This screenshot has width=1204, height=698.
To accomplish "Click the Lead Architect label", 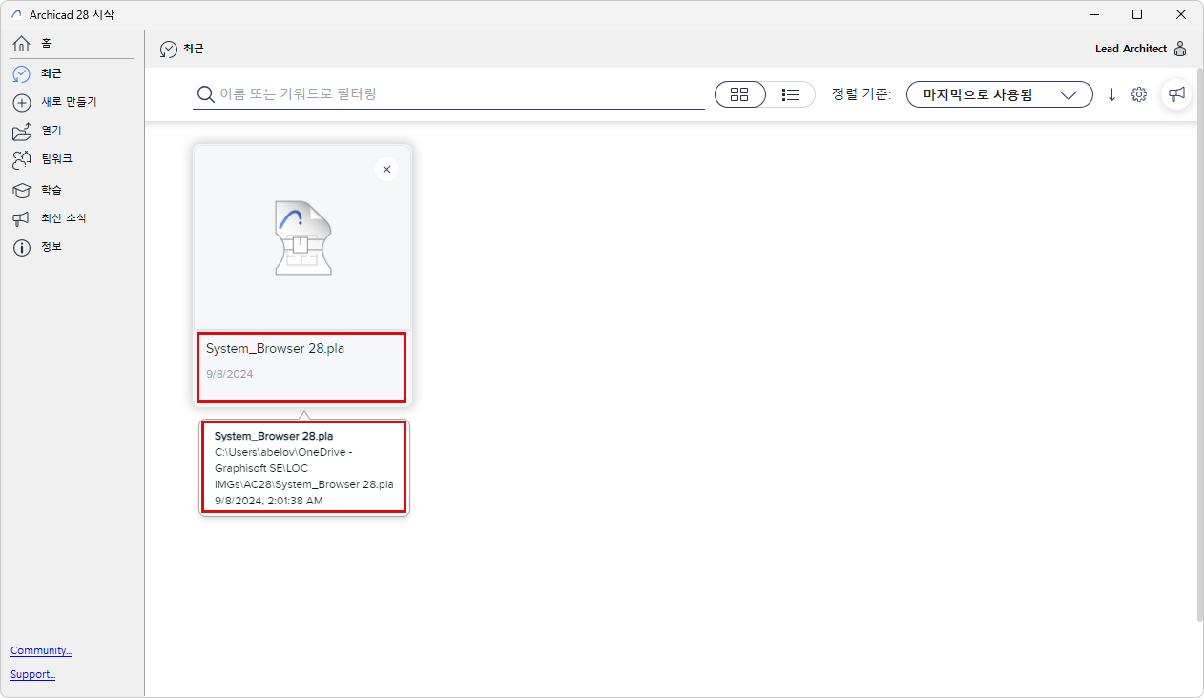I will 1131,49.
